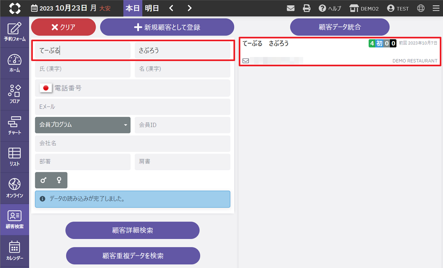This screenshot has width=443, height=268.
Task: Open the hamburger menu at top right
Action: coord(436,8)
